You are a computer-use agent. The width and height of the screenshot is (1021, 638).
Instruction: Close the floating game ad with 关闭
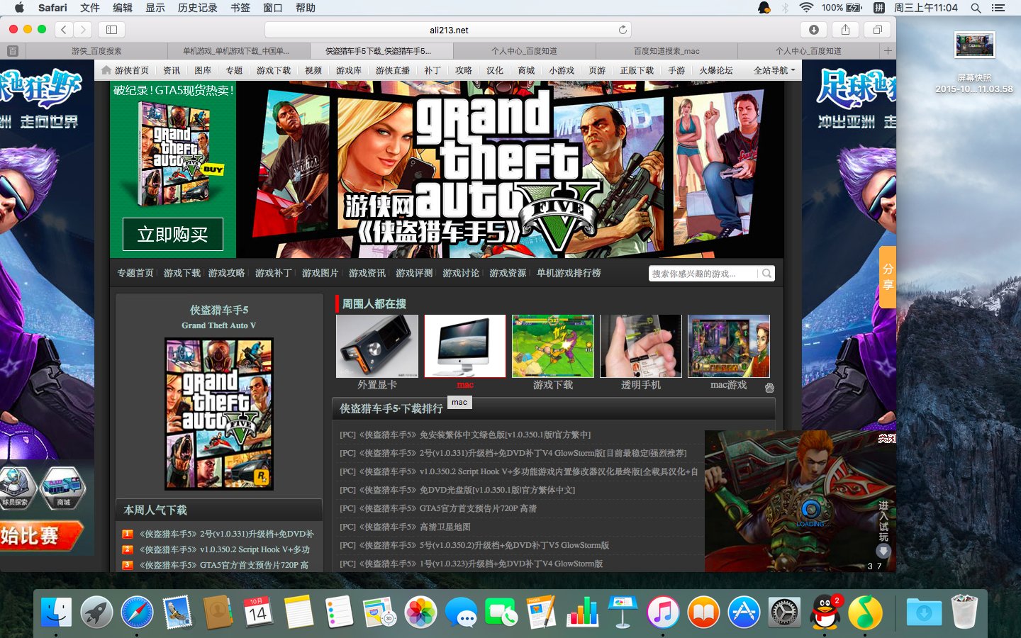(886, 439)
